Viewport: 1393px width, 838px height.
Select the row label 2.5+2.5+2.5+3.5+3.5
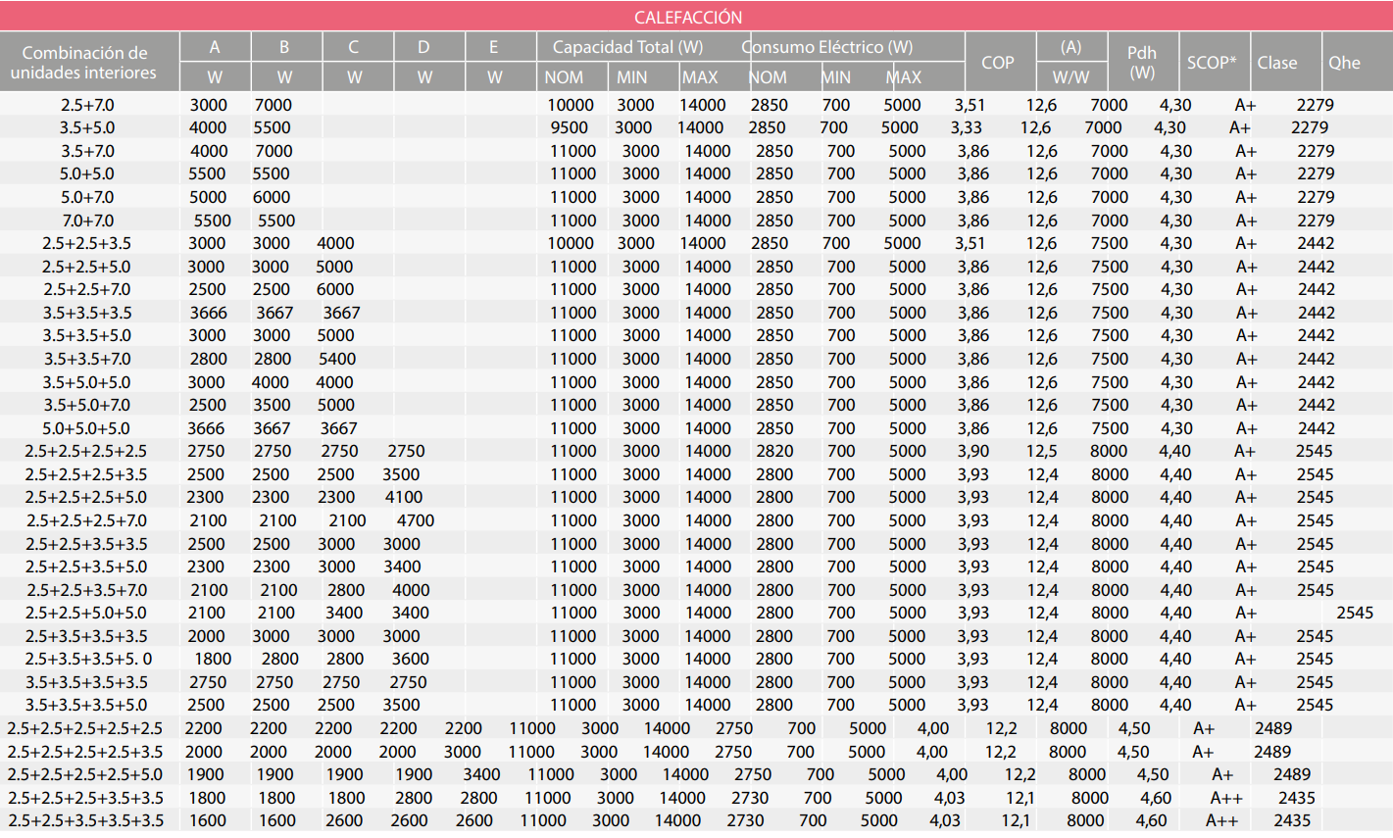click(85, 798)
